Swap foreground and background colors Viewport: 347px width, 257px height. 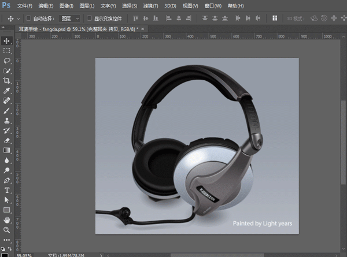[10, 248]
